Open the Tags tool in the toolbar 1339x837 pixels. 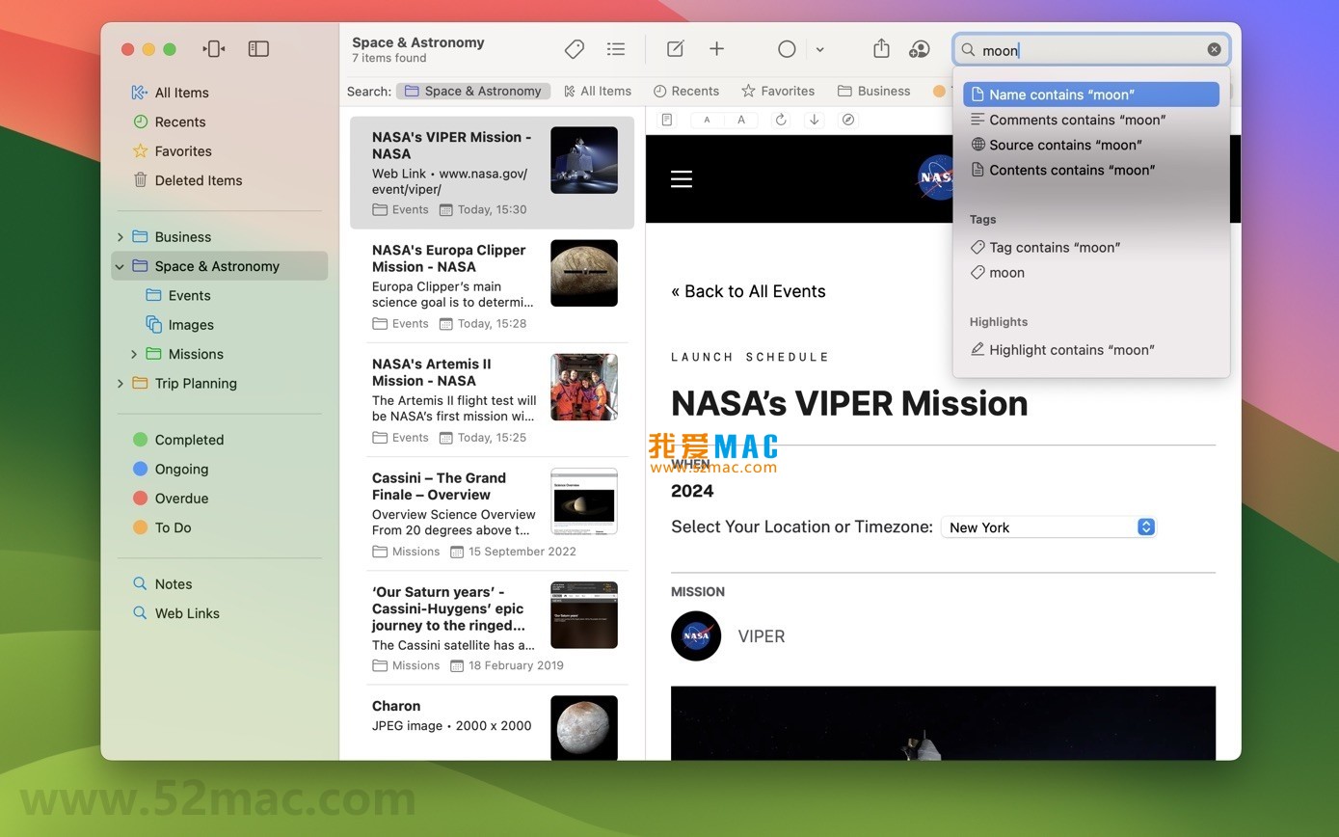[574, 48]
